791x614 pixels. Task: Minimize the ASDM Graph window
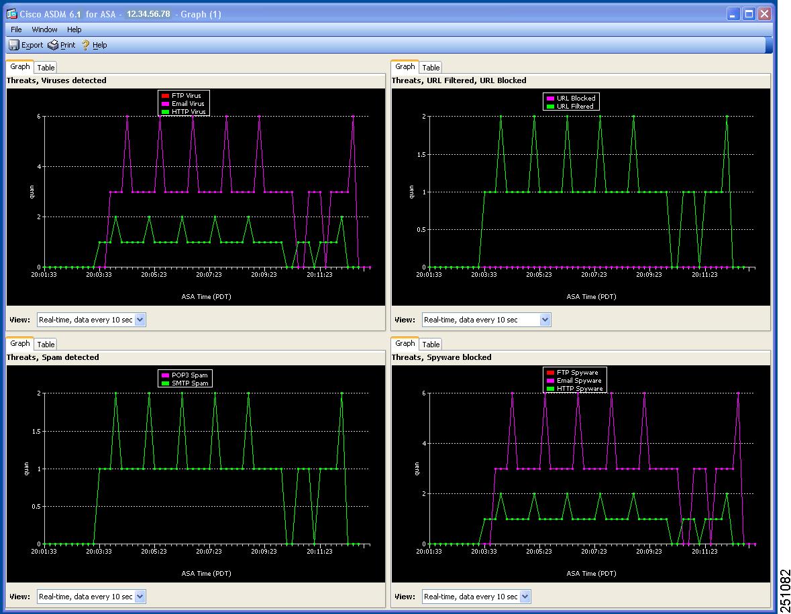[733, 14]
